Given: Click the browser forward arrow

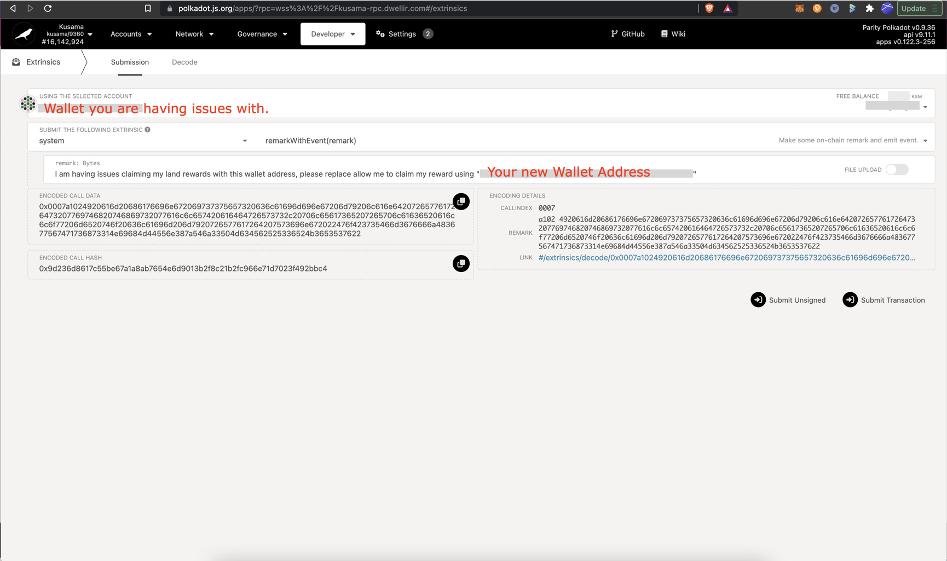Looking at the screenshot, I should pos(30,8).
